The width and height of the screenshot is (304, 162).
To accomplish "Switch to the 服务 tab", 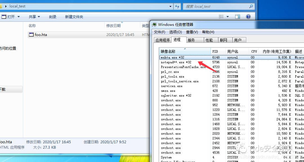I will point(195,40).
